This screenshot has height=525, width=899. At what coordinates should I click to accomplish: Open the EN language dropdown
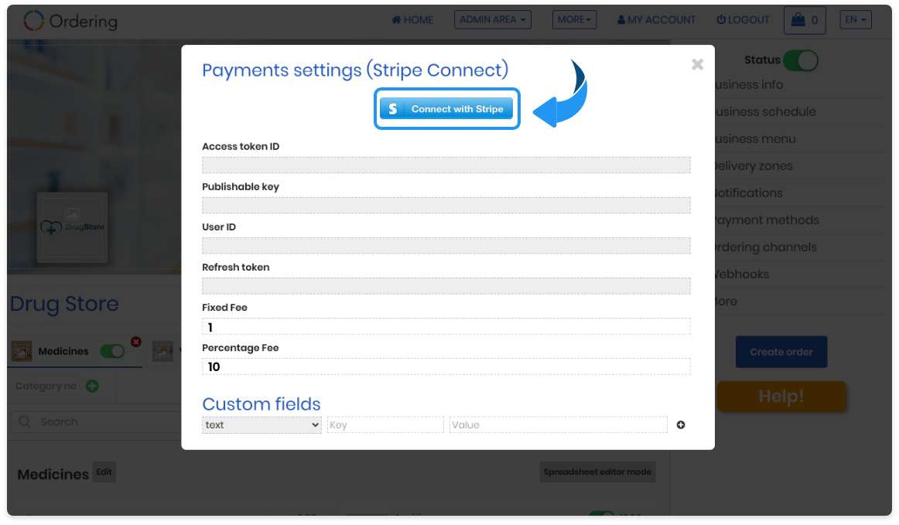pos(856,19)
